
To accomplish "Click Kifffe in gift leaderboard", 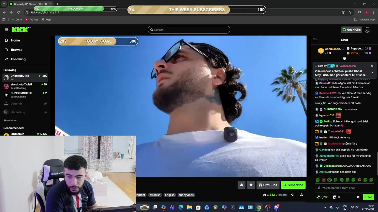I will (354, 53).
